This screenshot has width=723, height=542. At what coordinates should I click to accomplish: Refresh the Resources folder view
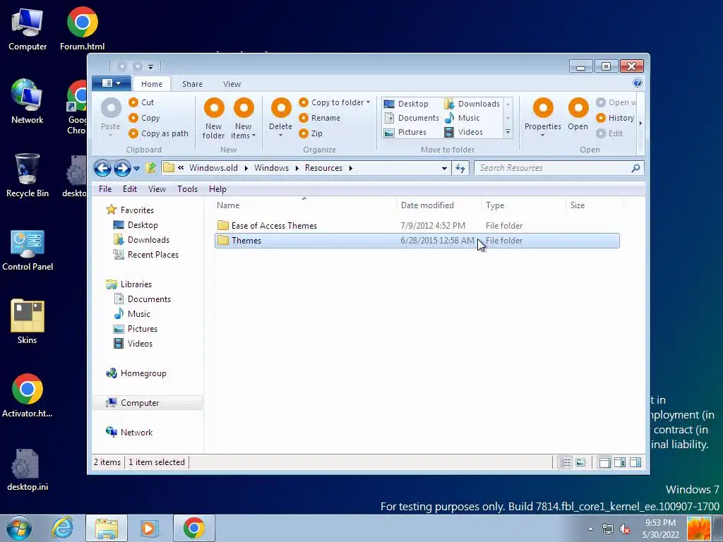[x=460, y=168]
